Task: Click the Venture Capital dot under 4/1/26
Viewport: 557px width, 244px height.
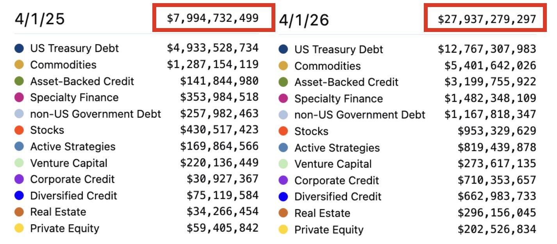Action: 284,164
